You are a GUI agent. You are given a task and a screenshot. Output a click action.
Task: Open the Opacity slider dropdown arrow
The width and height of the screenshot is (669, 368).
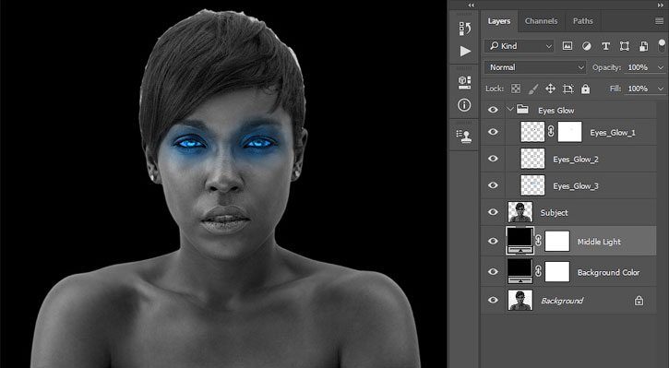tap(661, 67)
